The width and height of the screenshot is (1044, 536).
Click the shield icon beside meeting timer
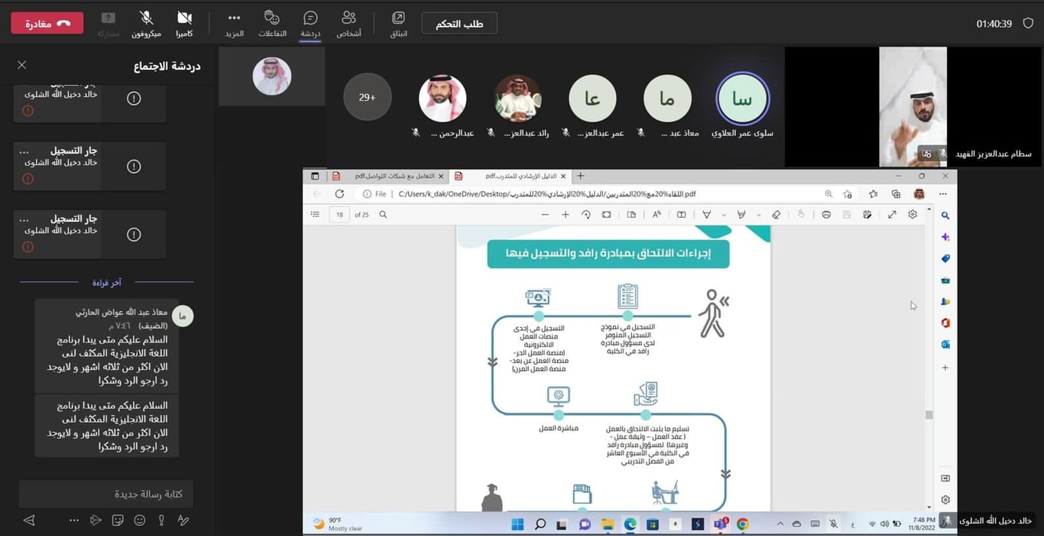tap(1028, 24)
